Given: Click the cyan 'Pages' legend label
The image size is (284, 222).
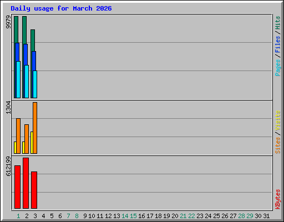Looking at the screenshot, I should pos(278,68).
